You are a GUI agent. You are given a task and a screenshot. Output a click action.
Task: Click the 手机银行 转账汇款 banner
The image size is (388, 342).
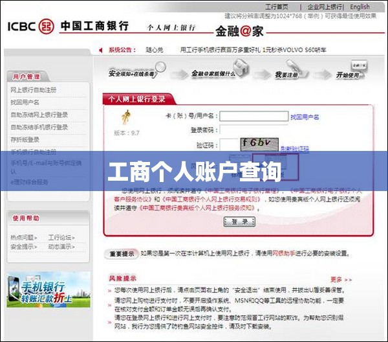coord(48,290)
